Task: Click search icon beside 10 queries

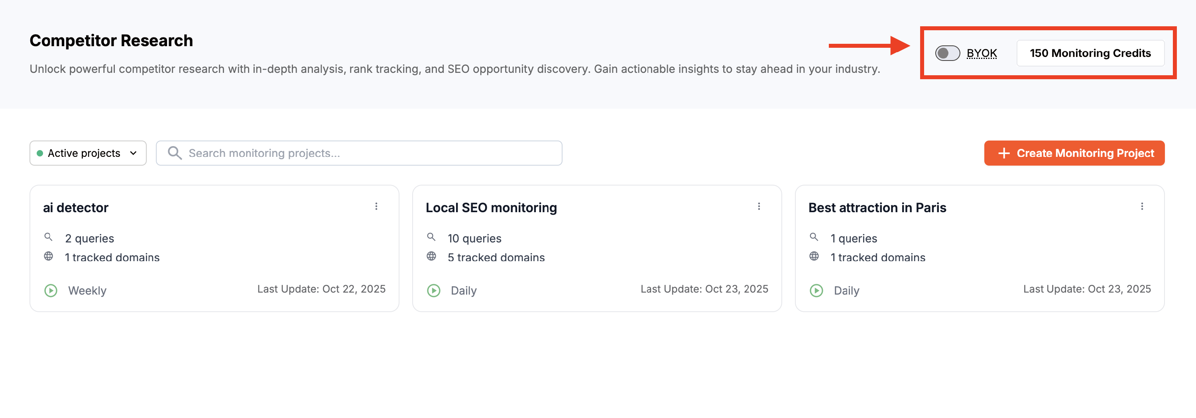Action: click(x=431, y=237)
